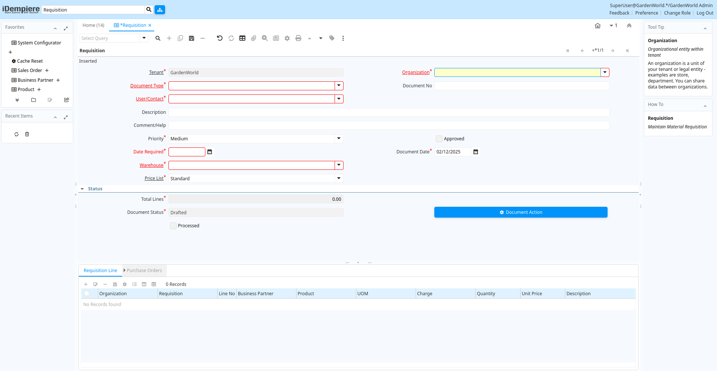
Task: Open calendar picker for Date Required
Action: (210, 152)
